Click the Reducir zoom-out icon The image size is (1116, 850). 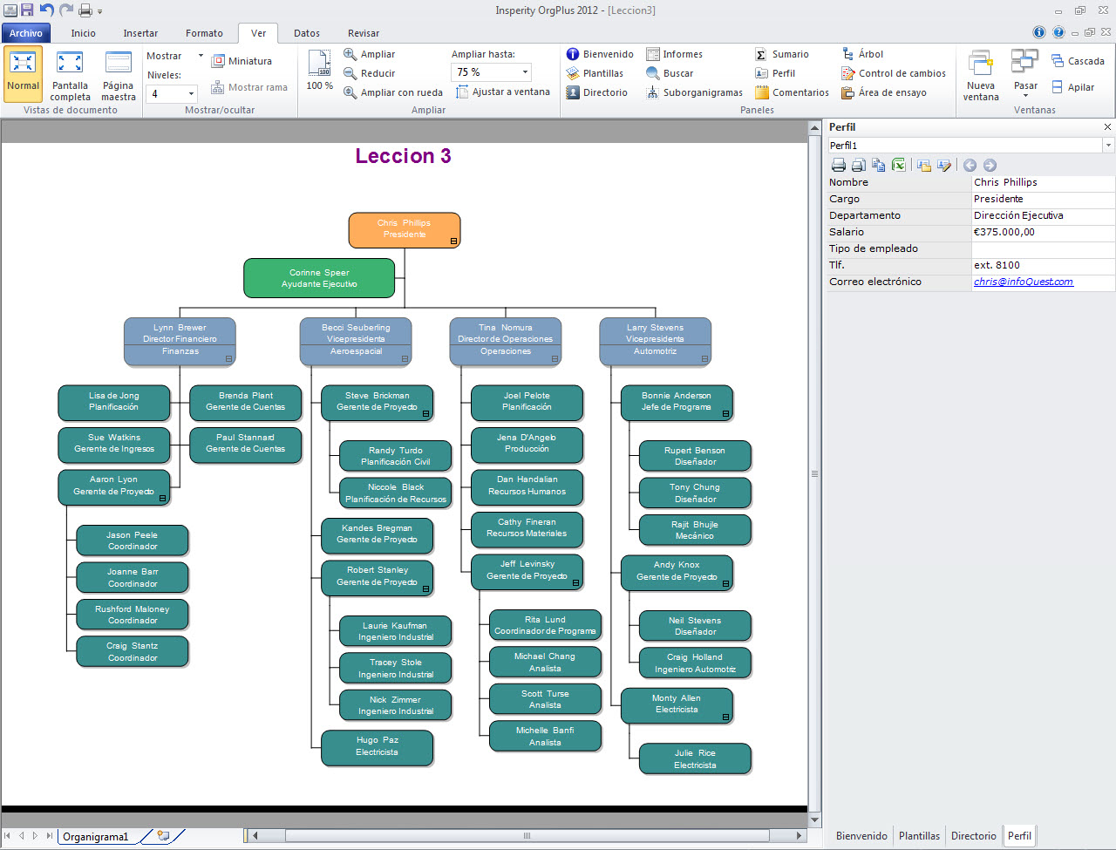(x=350, y=73)
